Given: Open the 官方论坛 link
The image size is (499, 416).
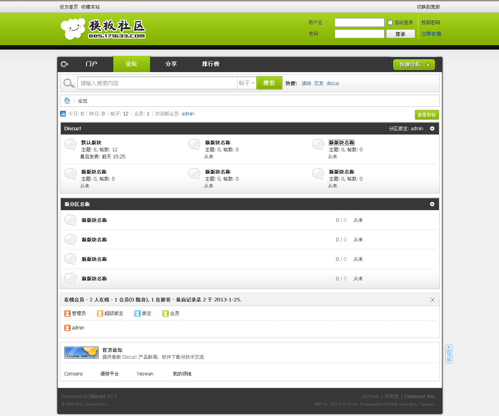Looking at the screenshot, I should (x=112, y=350).
